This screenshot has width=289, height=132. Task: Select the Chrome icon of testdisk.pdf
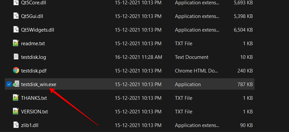16,70
